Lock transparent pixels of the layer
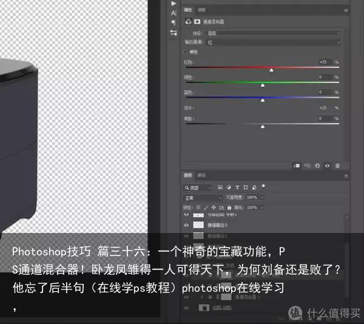 pos(198,208)
